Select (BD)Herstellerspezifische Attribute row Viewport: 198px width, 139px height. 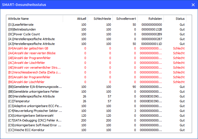pyautogui.click(x=96, y=96)
